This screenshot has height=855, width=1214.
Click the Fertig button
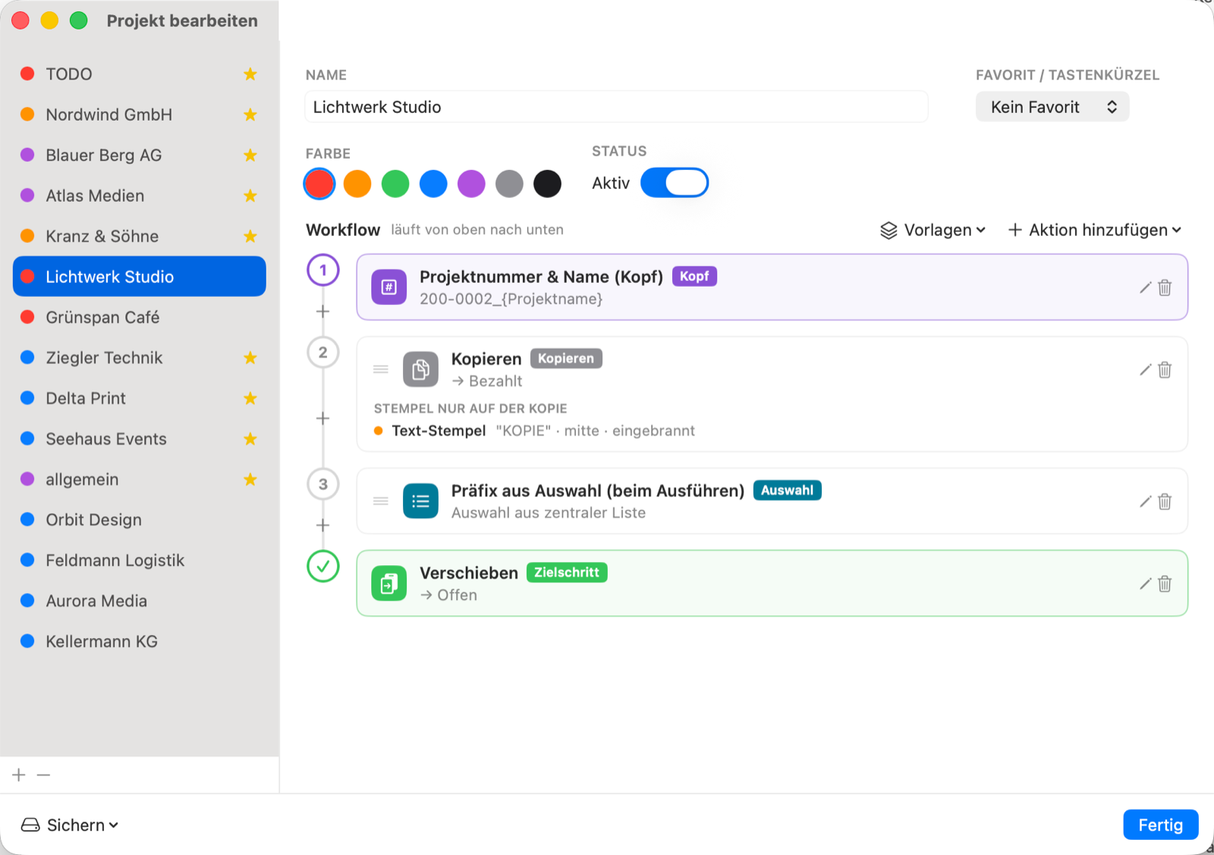coord(1160,825)
